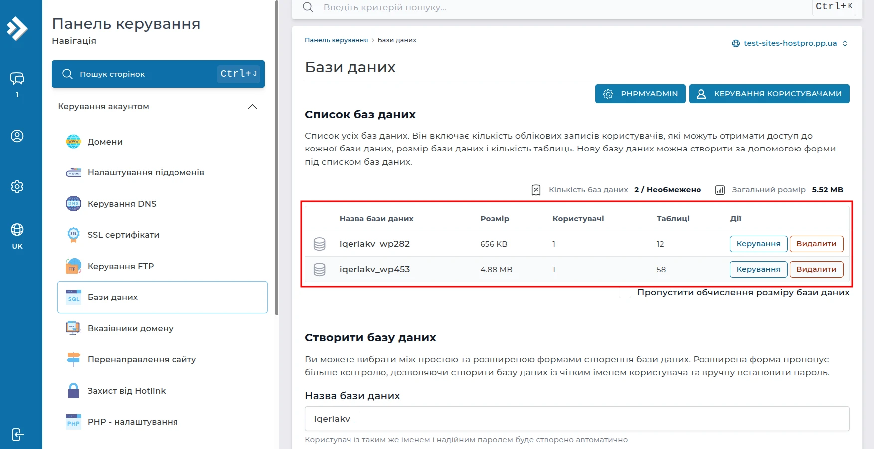Open the user profile icon

coord(17,136)
